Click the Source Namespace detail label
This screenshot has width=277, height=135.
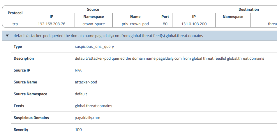[x=30, y=94]
